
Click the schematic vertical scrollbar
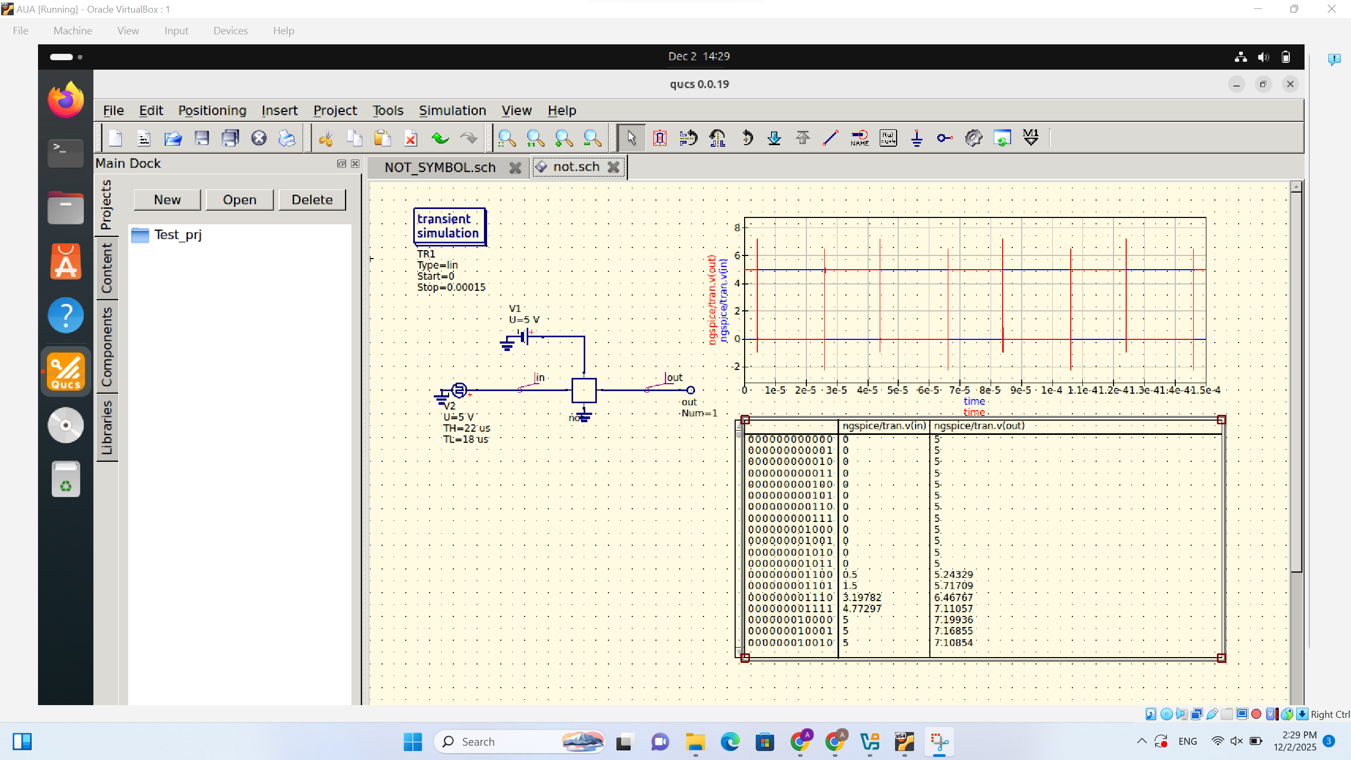(1296, 382)
